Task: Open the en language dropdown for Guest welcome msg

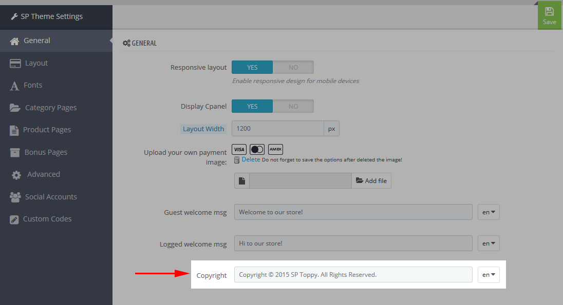Action: [x=489, y=212]
